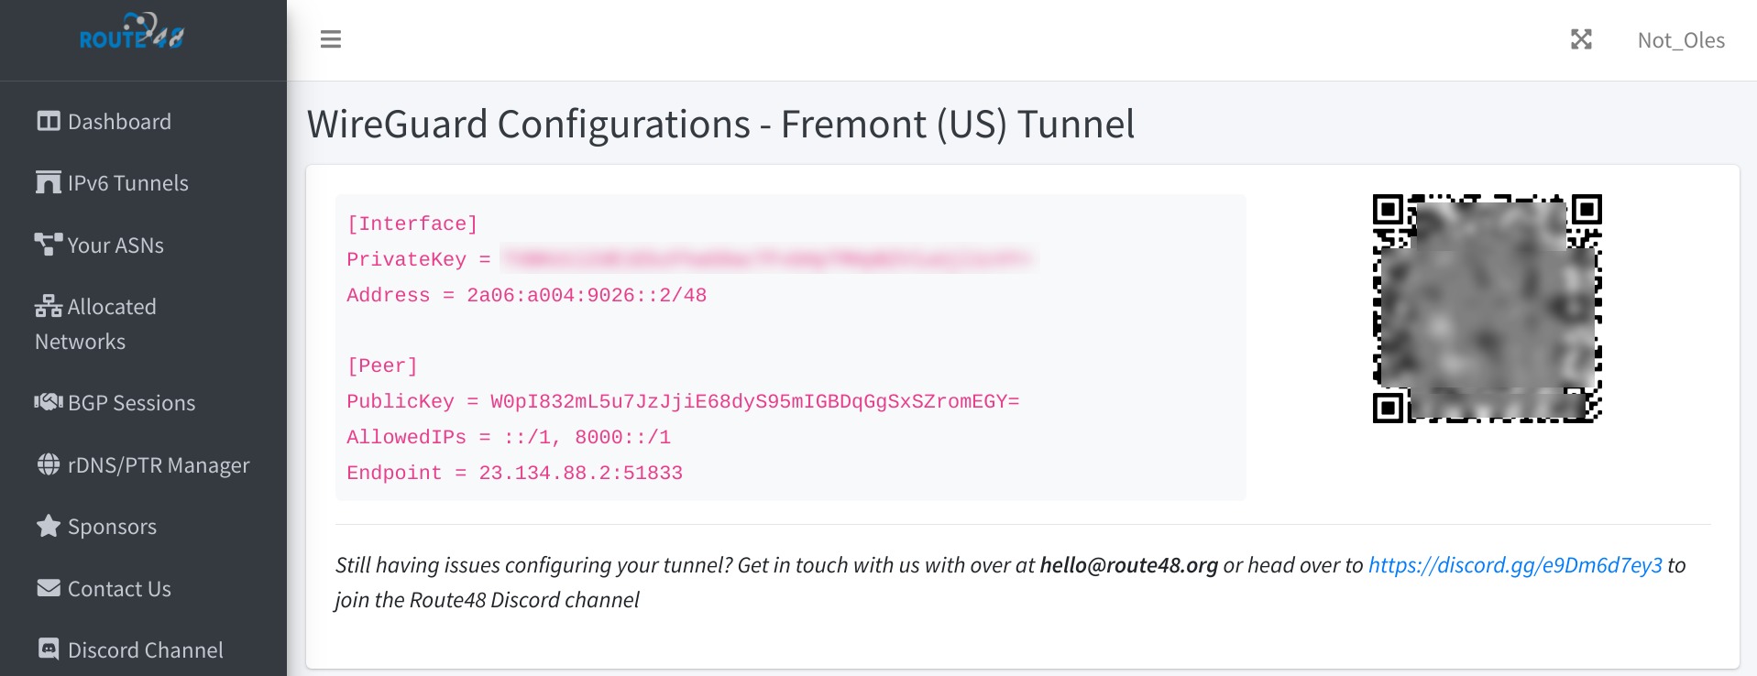The width and height of the screenshot is (1757, 676).
Task: Click the Discord Channel chat icon
Action: 49,649
